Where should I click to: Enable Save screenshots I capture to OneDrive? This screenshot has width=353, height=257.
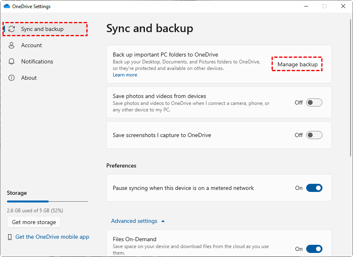pos(314,135)
